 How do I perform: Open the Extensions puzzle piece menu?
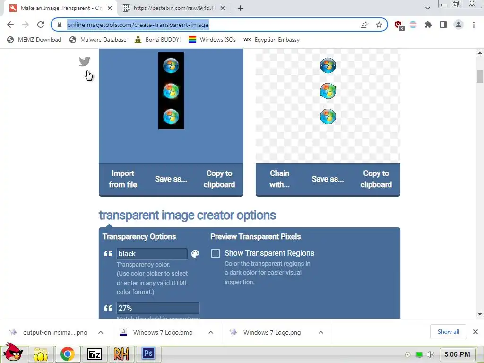click(x=428, y=25)
